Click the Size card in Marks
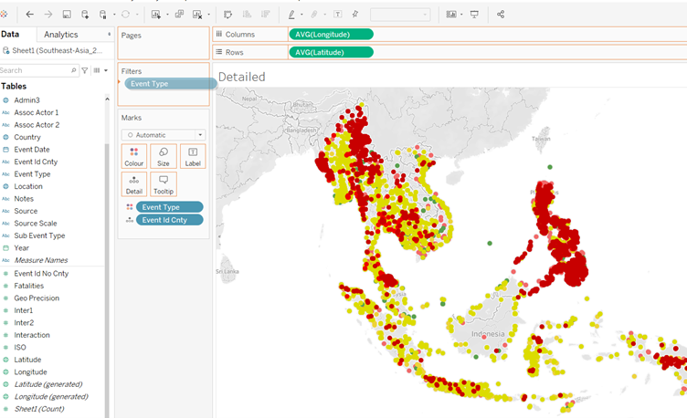This screenshot has width=687, height=418. click(x=163, y=156)
